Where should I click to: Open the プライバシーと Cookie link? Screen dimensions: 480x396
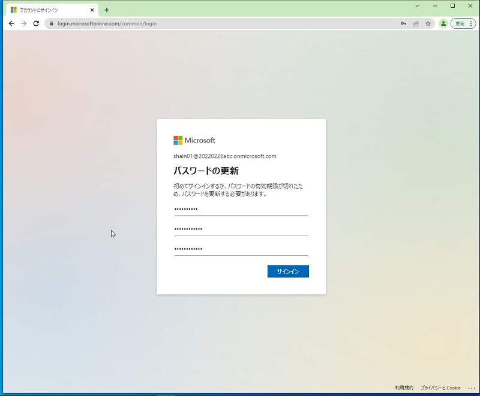[440, 388]
